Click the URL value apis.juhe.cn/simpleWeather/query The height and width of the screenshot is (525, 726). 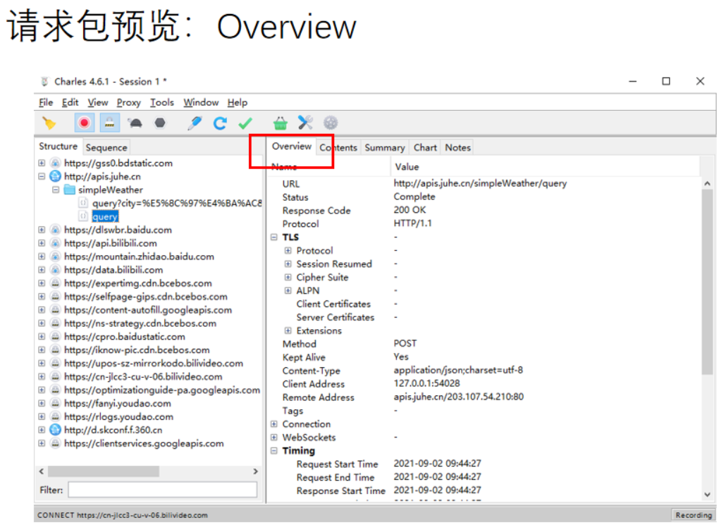point(480,183)
